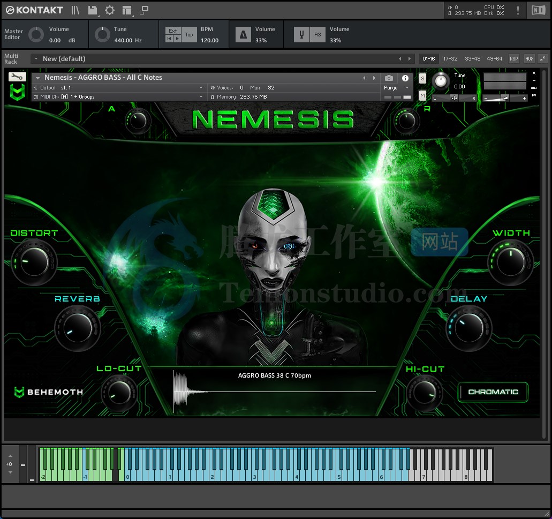Open the save icon's small dropdown arrow
The height and width of the screenshot is (519, 552).
99,16
